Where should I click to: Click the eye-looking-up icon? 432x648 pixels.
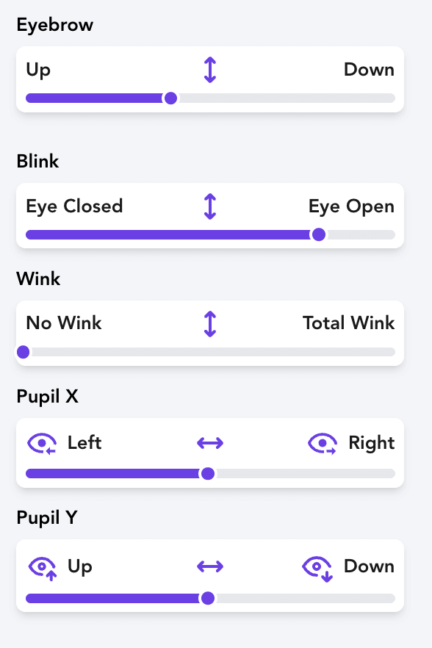click(x=42, y=568)
